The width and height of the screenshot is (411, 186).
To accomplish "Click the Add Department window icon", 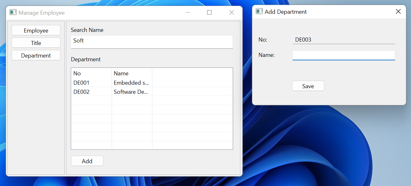I will [x=259, y=11].
